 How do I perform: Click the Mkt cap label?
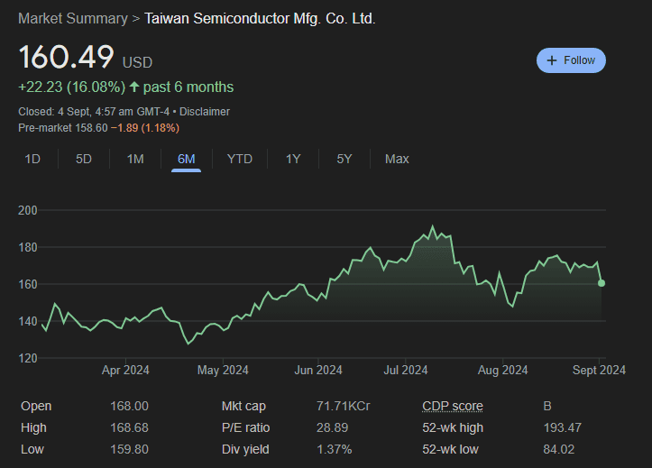point(243,406)
